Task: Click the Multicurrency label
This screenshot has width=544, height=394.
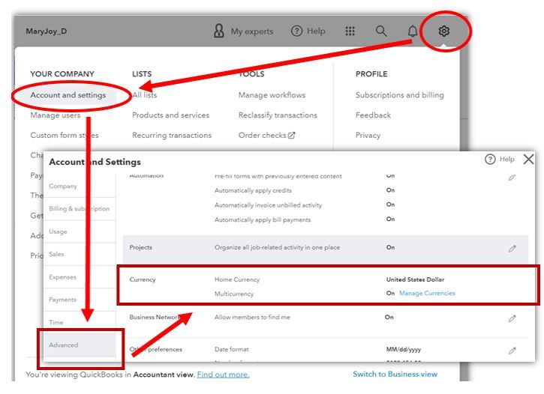Action: pos(234,294)
